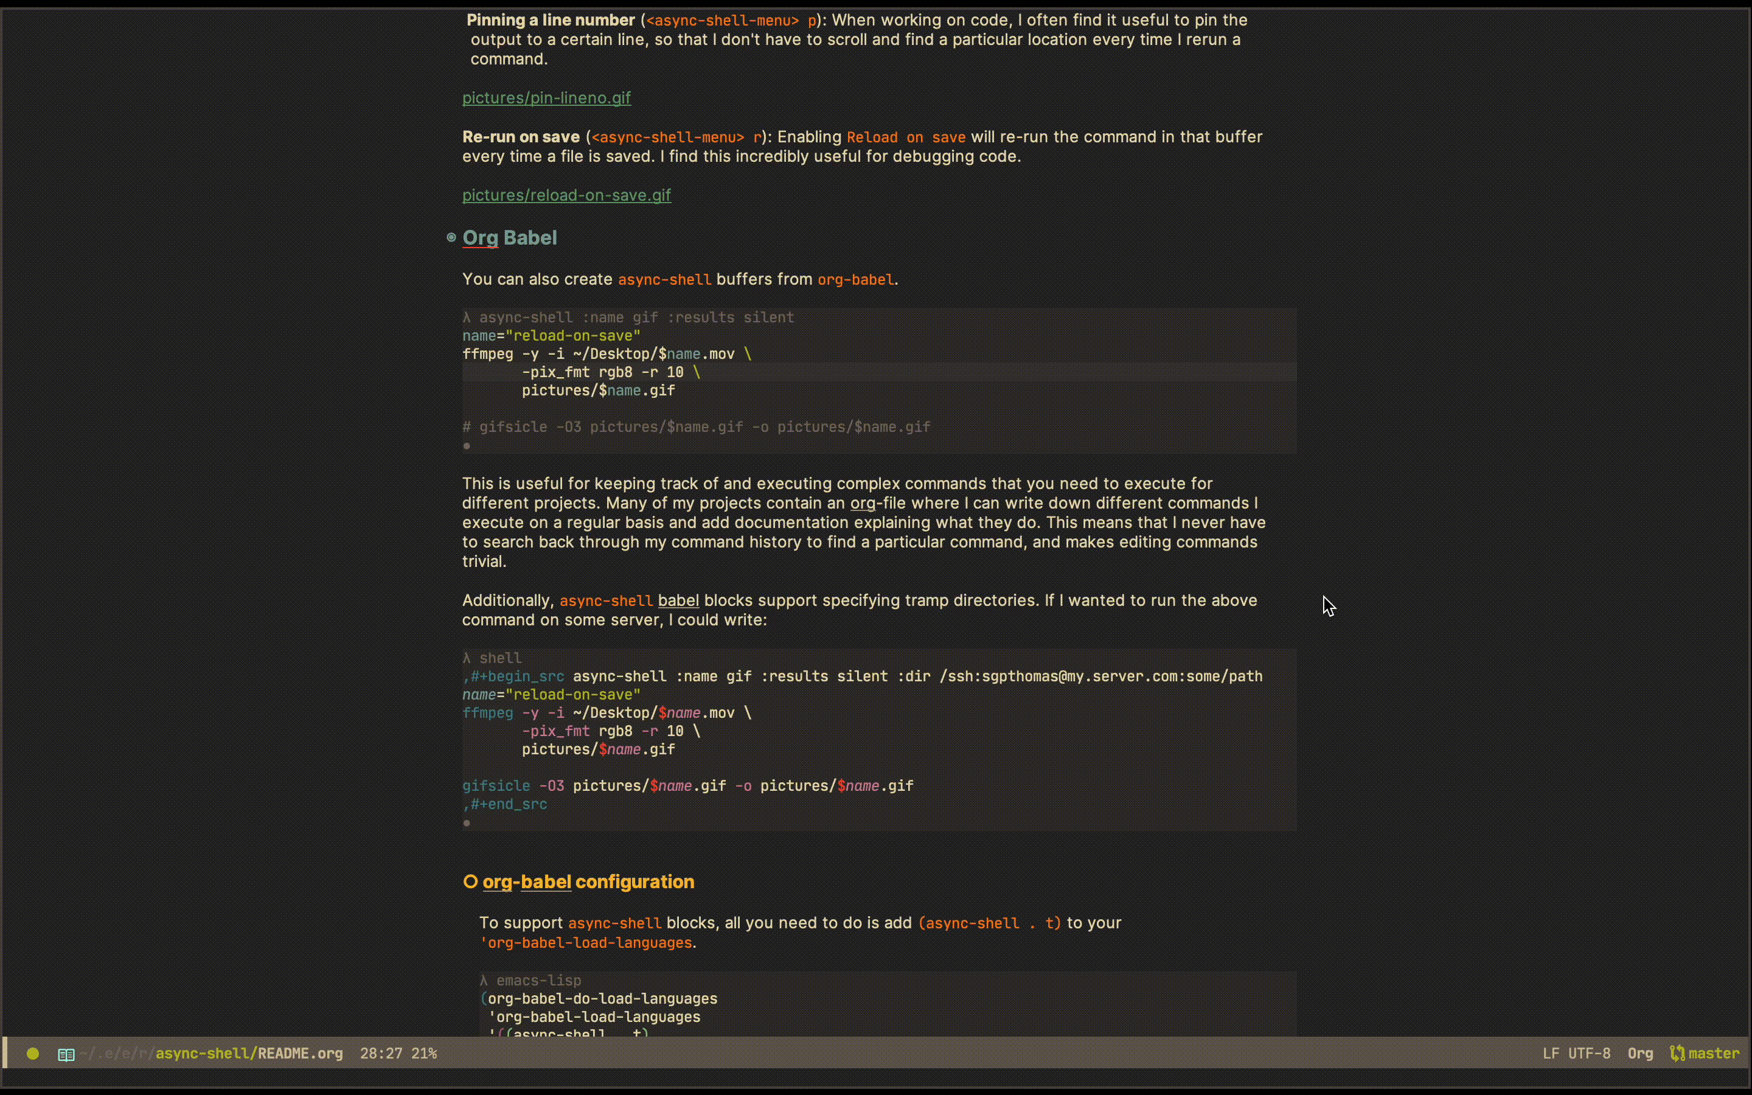Screen dimensions: 1752x1095
Task: Click the master branch label in modeline
Action: (1714, 1053)
